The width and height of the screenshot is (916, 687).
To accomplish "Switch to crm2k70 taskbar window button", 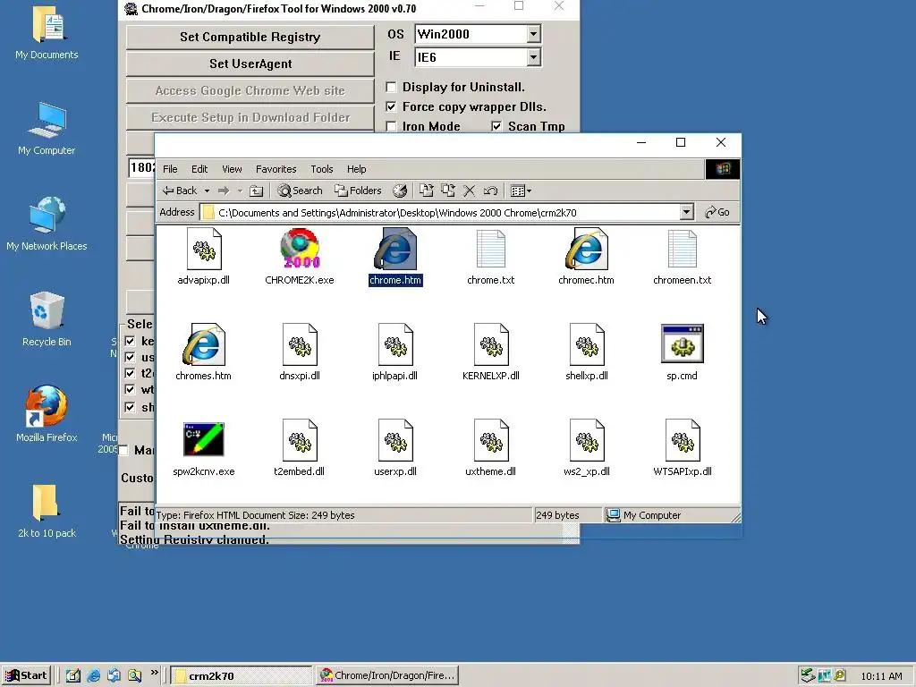I will pyautogui.click(x=242, y=675).
